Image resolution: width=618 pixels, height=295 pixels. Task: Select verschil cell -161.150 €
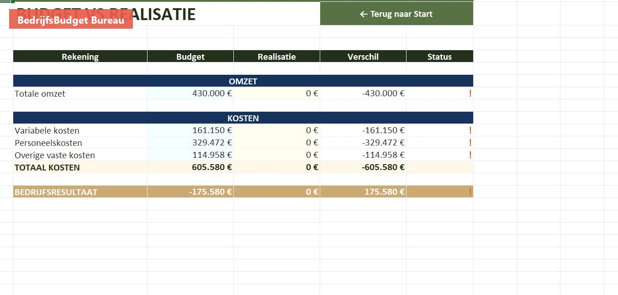[363, 130]
